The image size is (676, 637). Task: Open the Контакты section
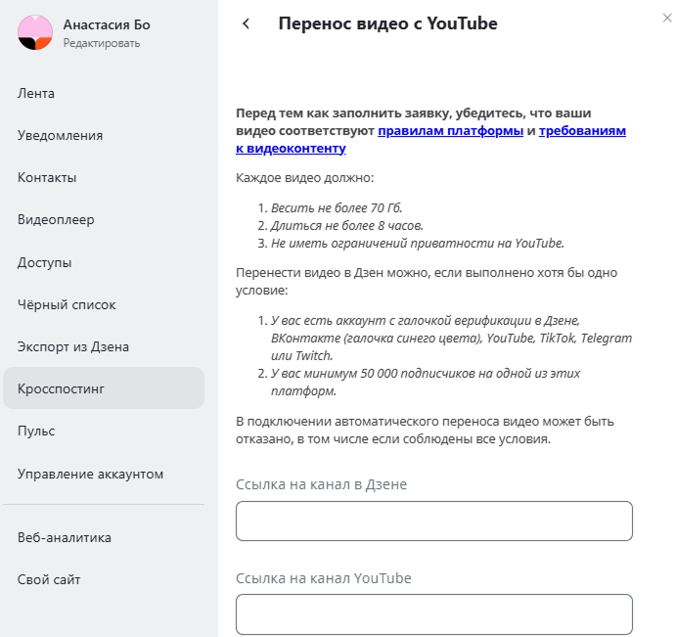[47, 177]
